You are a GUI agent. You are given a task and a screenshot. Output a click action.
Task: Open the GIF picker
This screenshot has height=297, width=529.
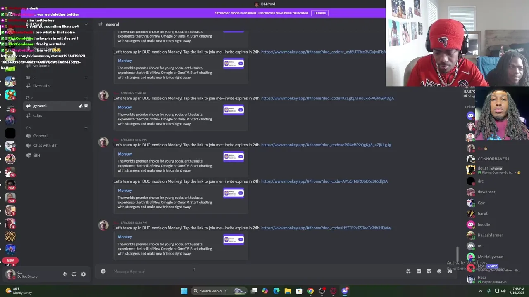coord(419,271)
